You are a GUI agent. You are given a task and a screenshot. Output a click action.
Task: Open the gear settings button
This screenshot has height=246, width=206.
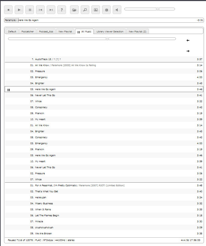click(x=106, y=10)
